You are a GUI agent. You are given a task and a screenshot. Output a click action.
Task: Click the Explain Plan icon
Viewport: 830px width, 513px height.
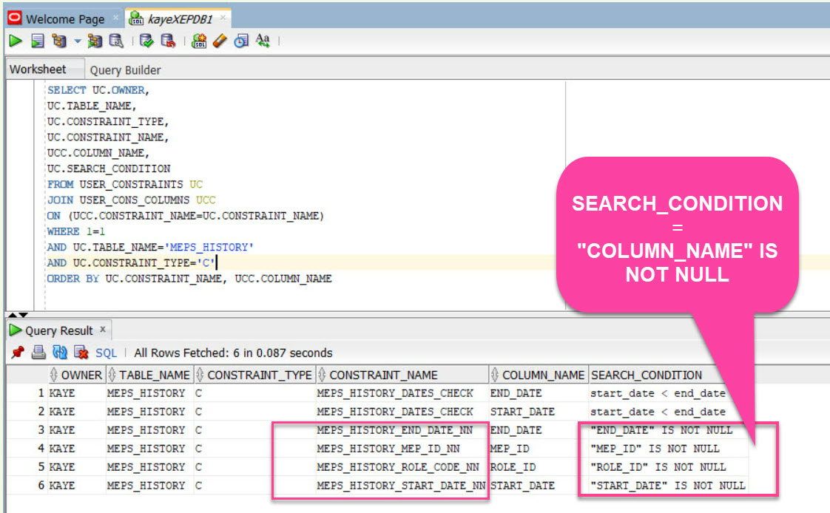pyautogui.click(x=59, y=41)
